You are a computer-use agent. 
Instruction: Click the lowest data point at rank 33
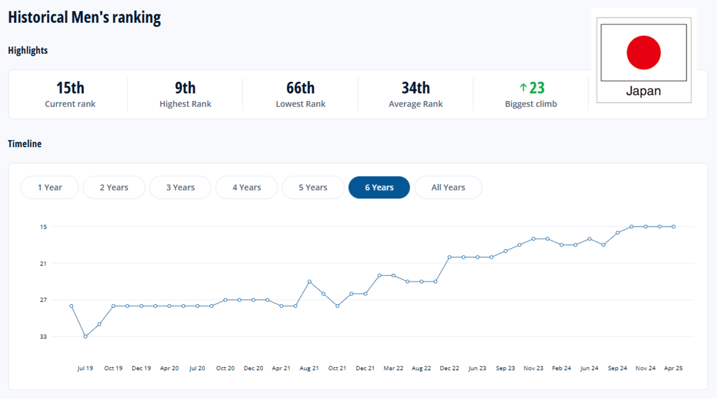[85, 337]
